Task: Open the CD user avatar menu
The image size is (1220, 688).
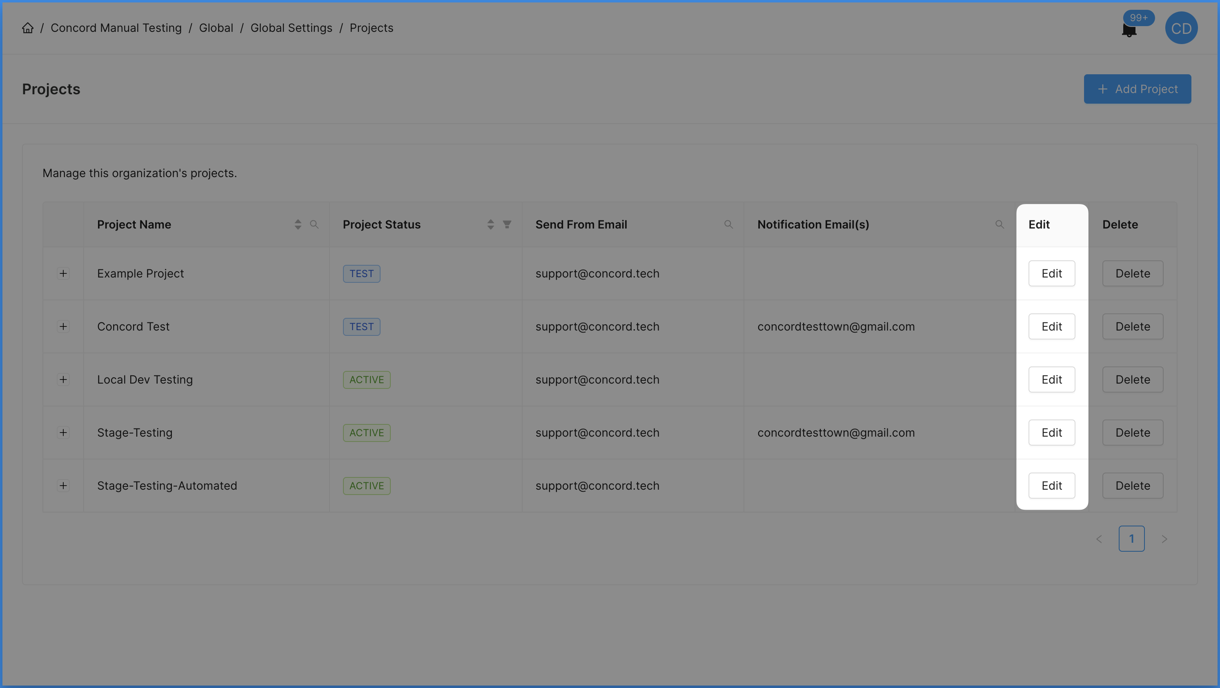Action: tap(1181, 28)
